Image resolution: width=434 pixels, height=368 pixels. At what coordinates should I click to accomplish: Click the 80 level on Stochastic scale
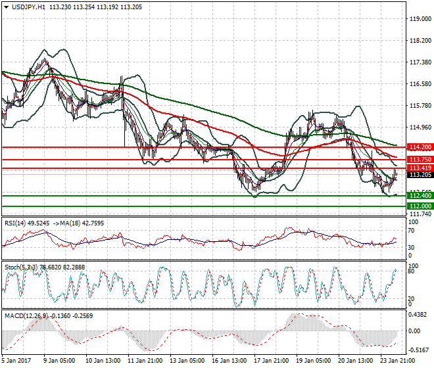[412, 271]
